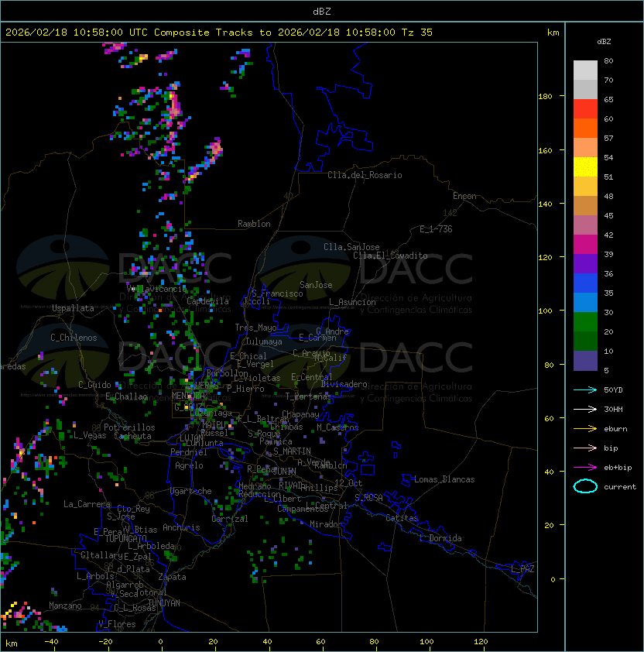Click the cyan 'current' ellipse legend icon
The height and width of the screenshot is (652, 644).
tap(585, 486)
